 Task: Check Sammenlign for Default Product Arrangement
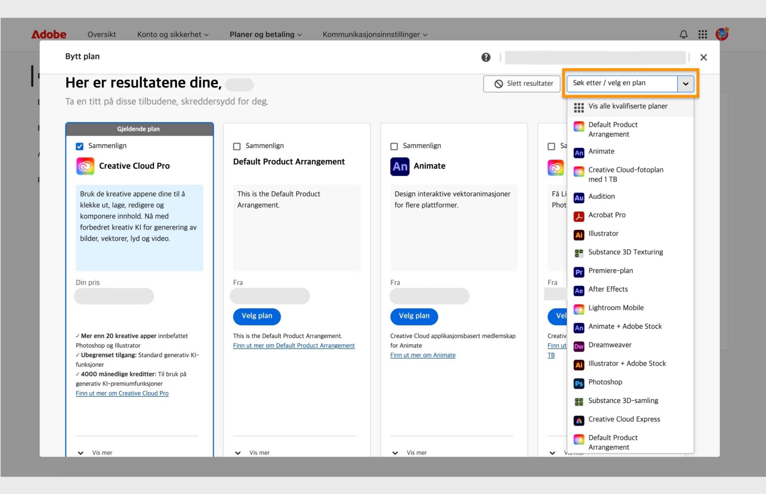click(x=237, y=146)
